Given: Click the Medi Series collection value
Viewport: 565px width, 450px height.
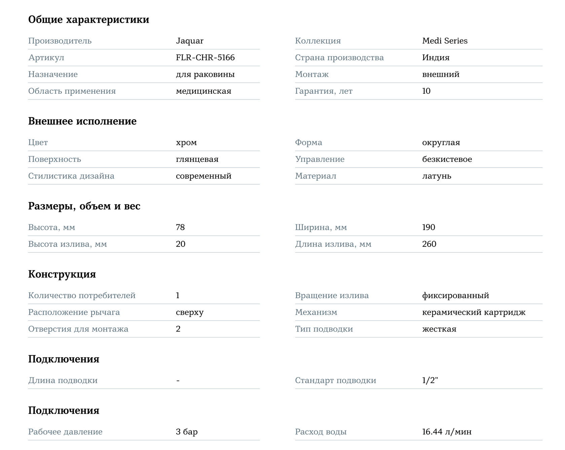Looking at the screenshot, I should (x=445, y=41).
